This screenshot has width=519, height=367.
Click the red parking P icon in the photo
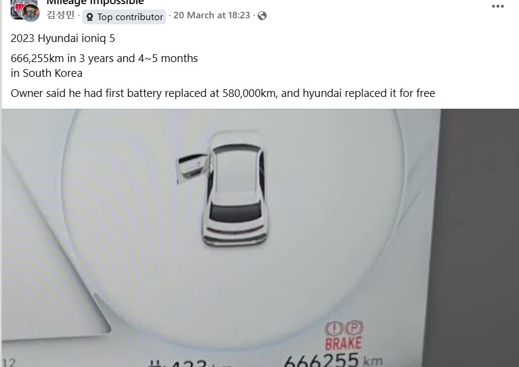(354, 328)
